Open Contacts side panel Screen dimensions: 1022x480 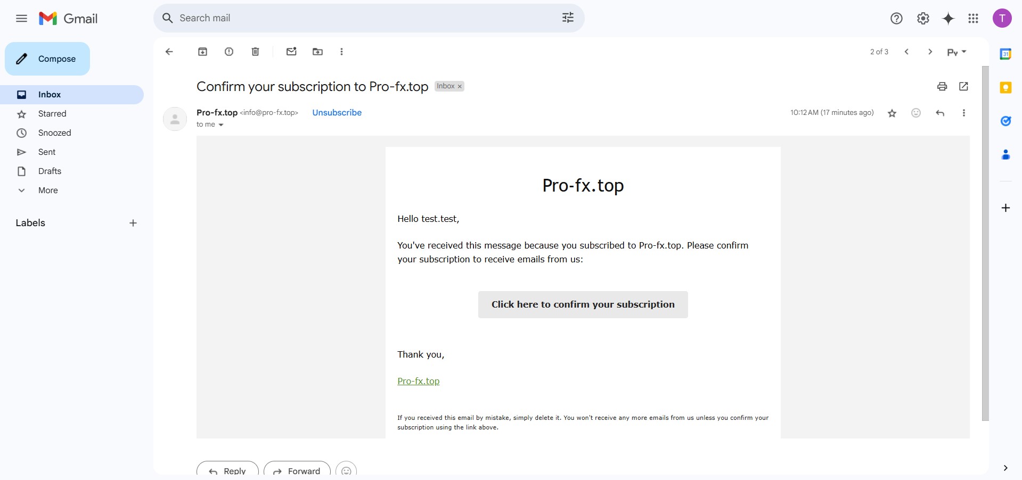(x=1005, y=155)
